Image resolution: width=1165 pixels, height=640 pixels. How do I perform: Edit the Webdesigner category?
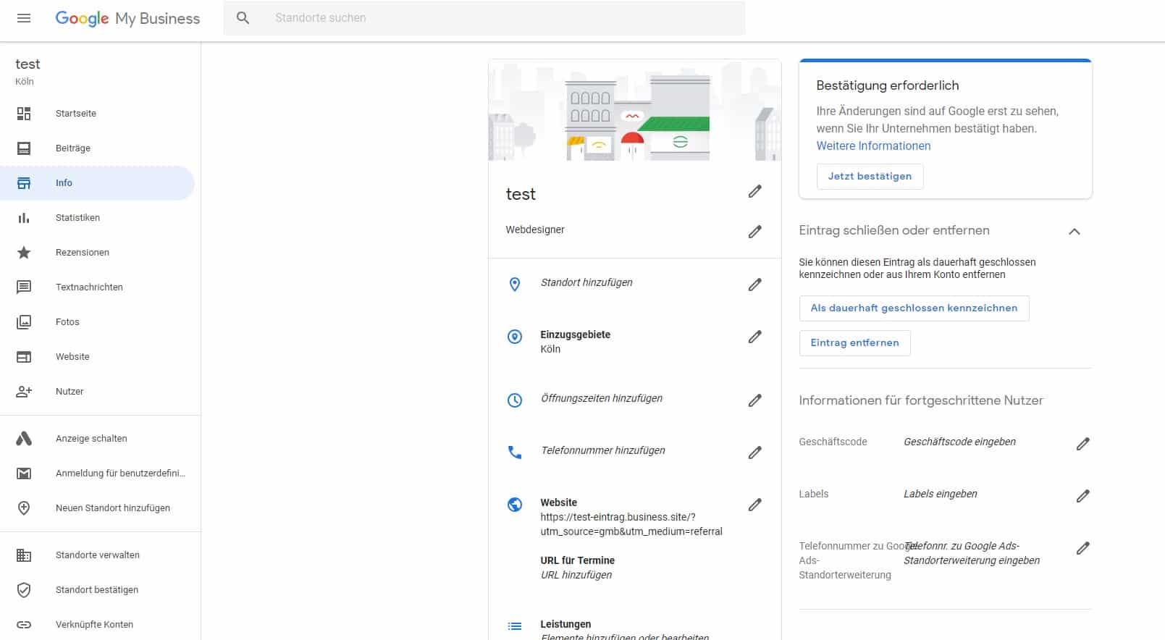tap(755, 232)
